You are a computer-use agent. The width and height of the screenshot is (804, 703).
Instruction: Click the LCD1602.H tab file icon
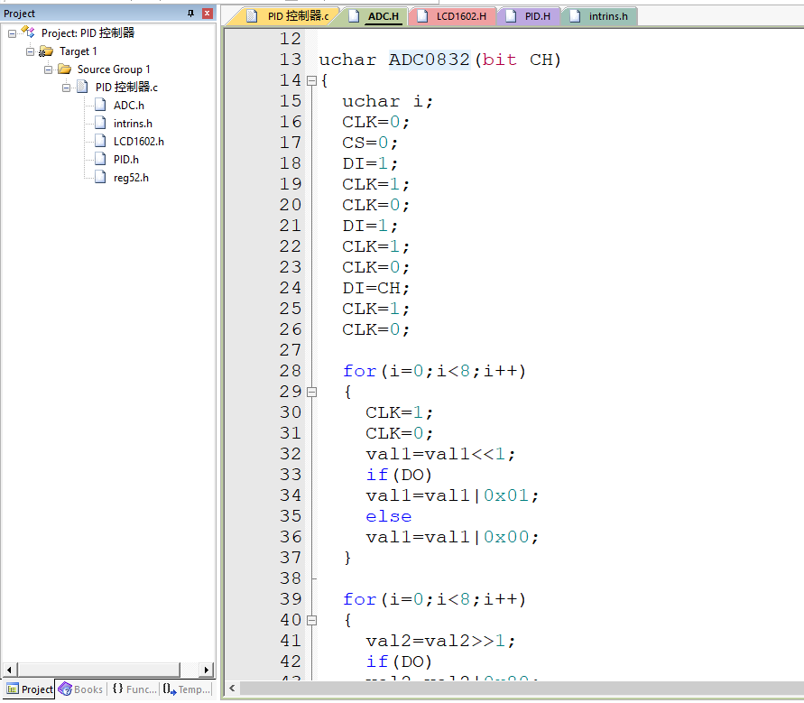[x=422, y=16]
